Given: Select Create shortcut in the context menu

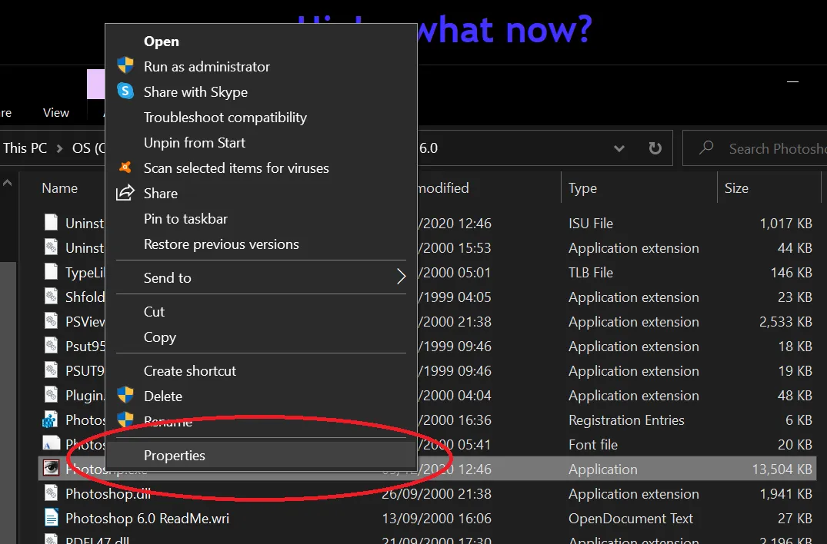Looking at the screenshot, I should [190, 370].
